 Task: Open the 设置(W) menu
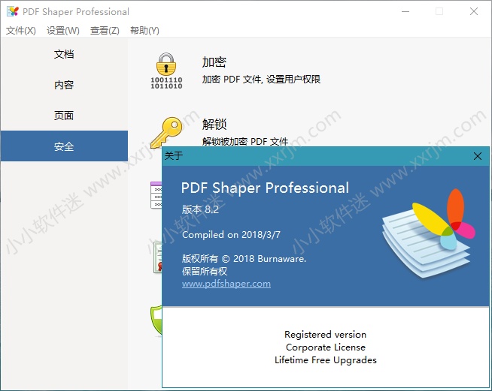[63, 31]
